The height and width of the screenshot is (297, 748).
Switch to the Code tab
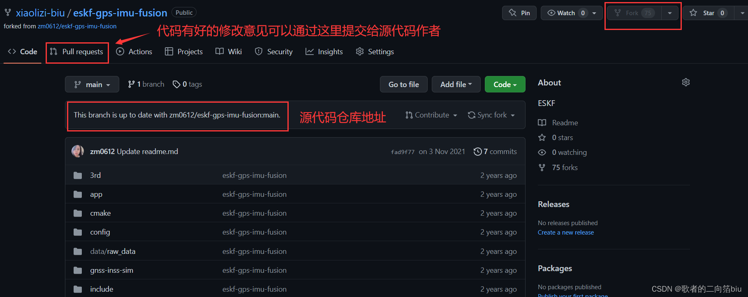click(x=23, y=51)
